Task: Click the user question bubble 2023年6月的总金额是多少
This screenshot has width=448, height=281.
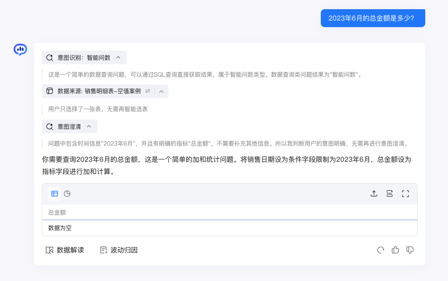Action: pyautogui.click(x=373, y=18)
